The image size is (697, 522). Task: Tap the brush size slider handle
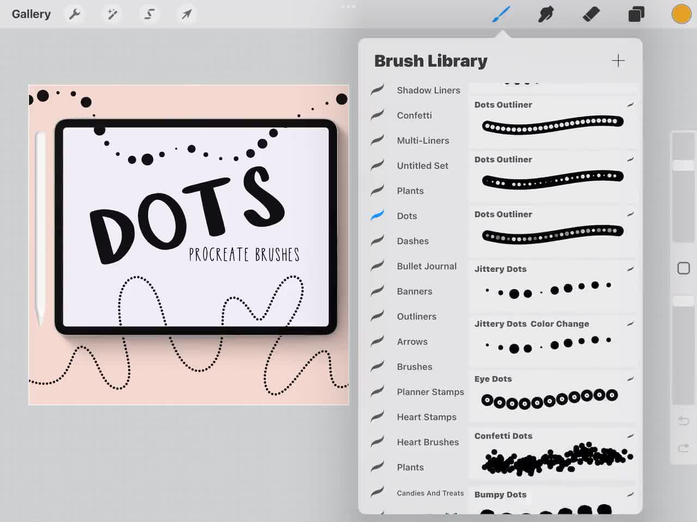(x=683, y=165)
